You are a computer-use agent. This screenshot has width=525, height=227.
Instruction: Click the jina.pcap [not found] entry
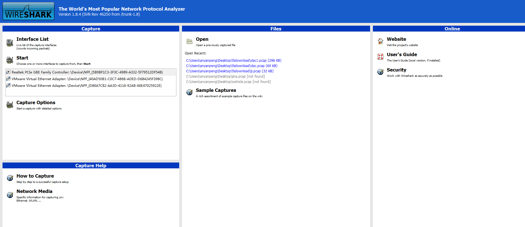pyautogui.click(x=226, y=76)
